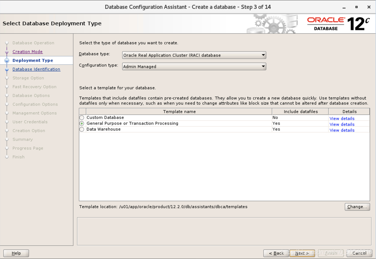Click the Summary step
The height and width of the screenshot is (259, 376).
(x=22, y=139)
